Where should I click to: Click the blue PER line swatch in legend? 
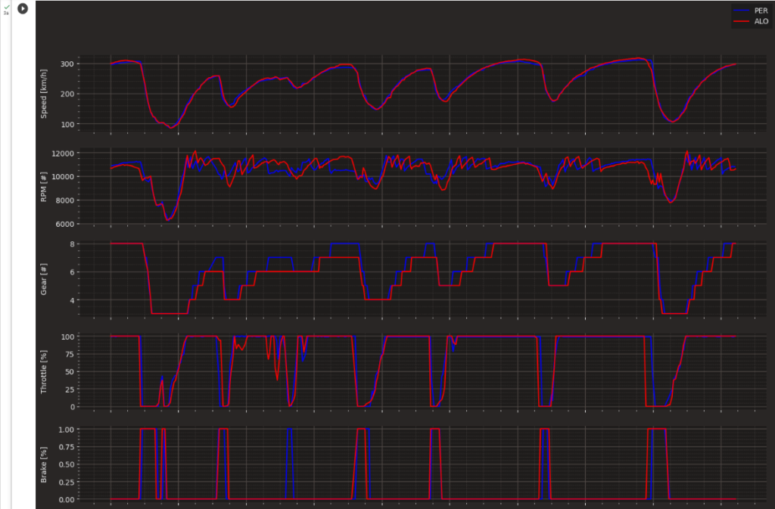tap(742, 11)
